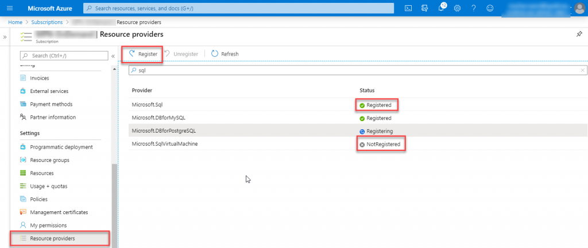This screenshot has height=248, width=588.
Task: Click the Status column header
Action: pyautogui.click(x=367, y=90)
